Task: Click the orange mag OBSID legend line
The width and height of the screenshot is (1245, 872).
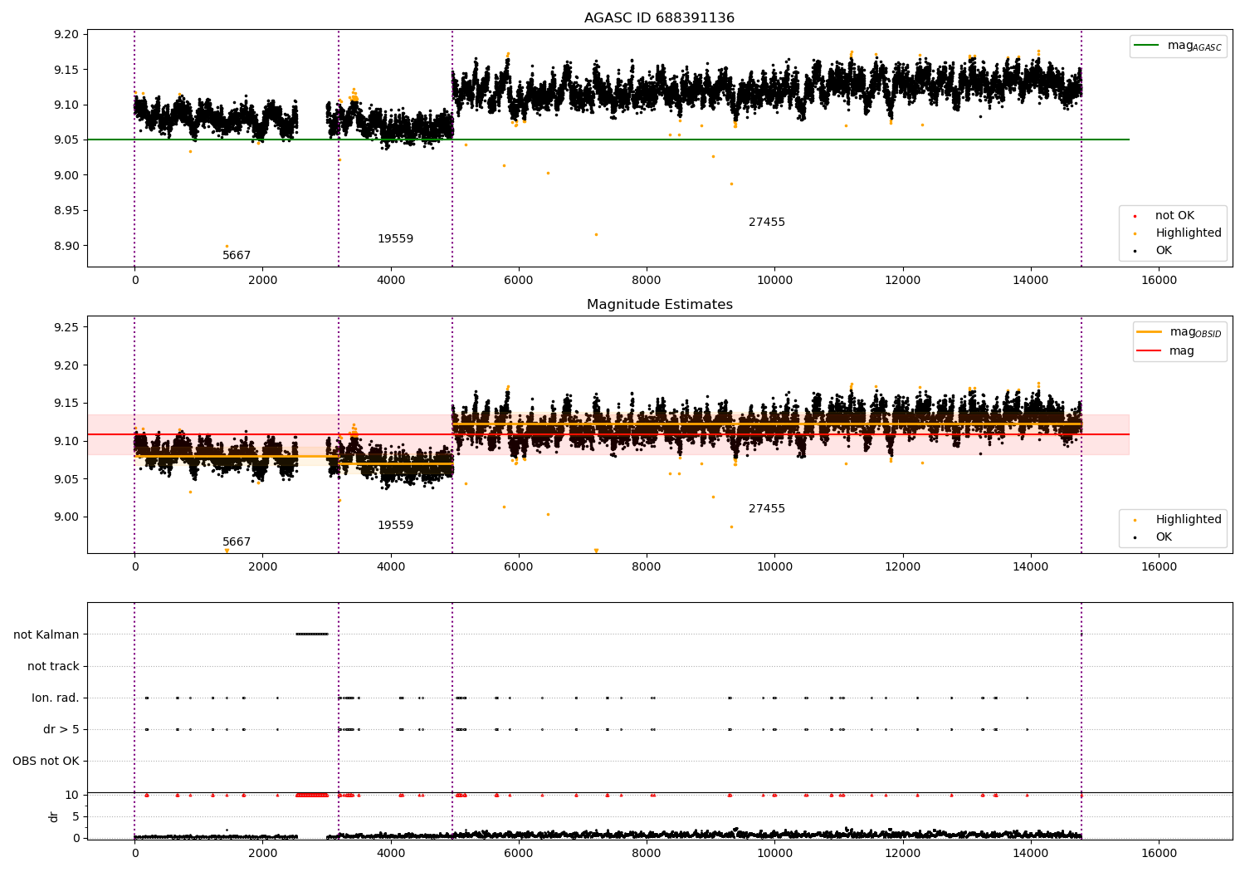Action: click(1149, 332)
